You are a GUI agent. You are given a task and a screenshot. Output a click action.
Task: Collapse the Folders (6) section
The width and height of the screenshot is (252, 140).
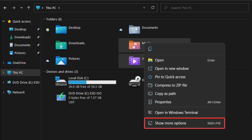click(x=44, y=19)
